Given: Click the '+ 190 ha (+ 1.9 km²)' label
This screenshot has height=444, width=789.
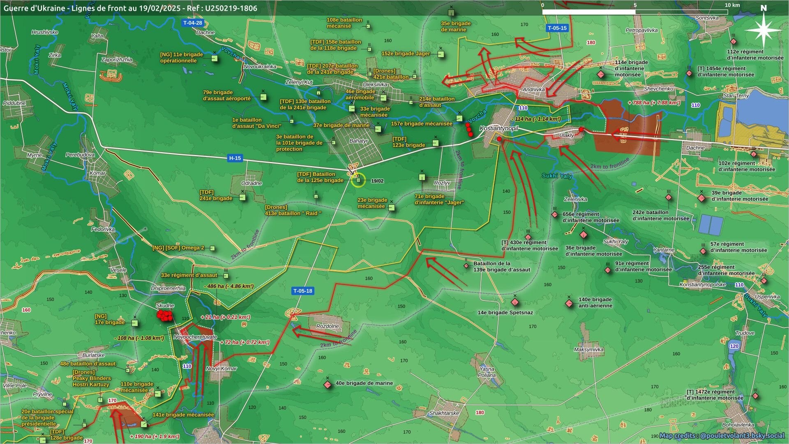Looking at the screenshot, I should pyautogui.click(x=155, y=436).
